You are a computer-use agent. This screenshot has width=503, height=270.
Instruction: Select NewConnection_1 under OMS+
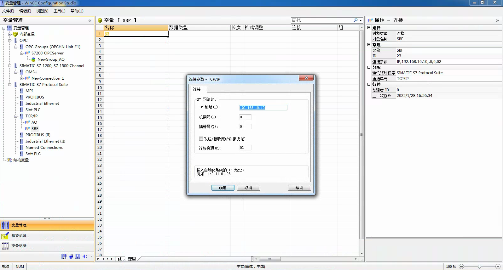point(48,78)
